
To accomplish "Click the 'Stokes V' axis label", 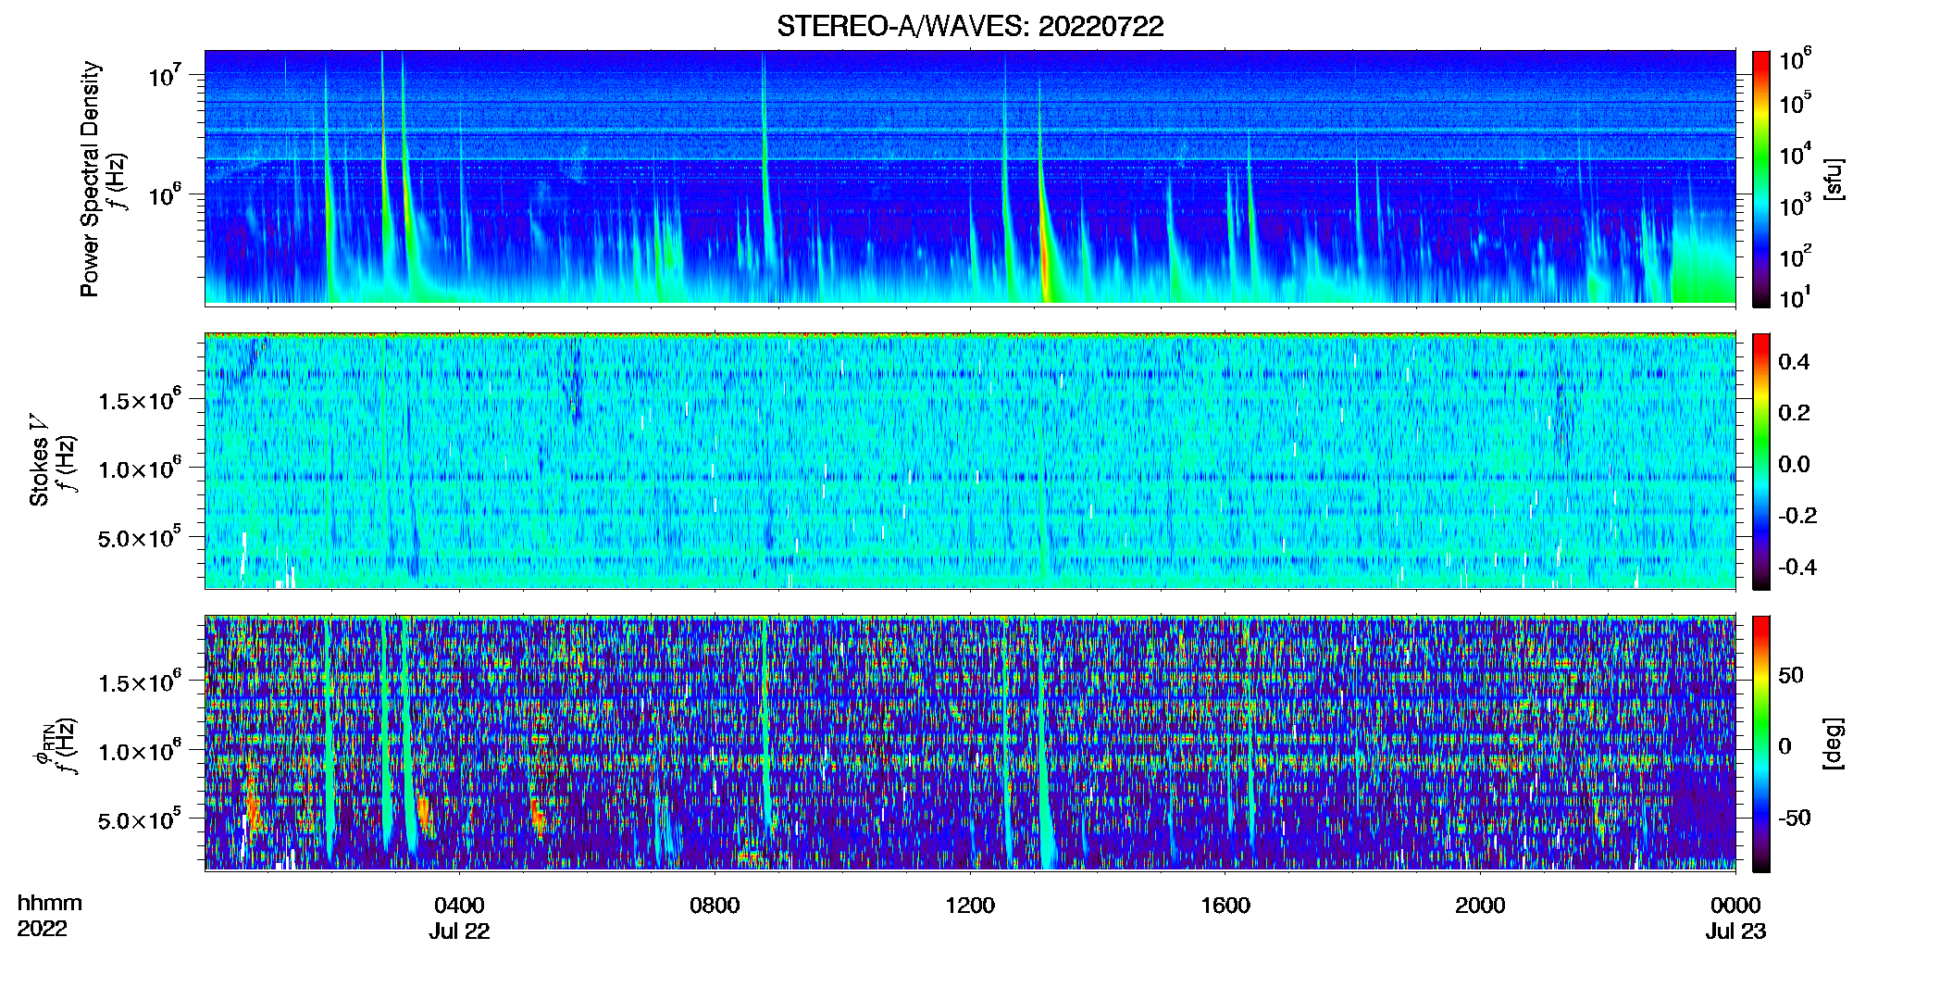I will pos(40,460).
